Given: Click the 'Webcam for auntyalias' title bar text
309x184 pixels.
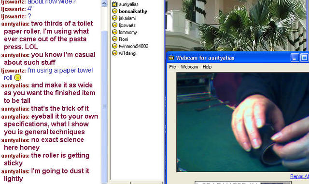Looking at the screenshot, I should click(x=205, y=58).
